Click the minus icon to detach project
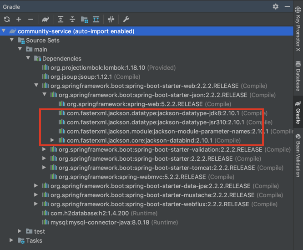 (30, 19)
